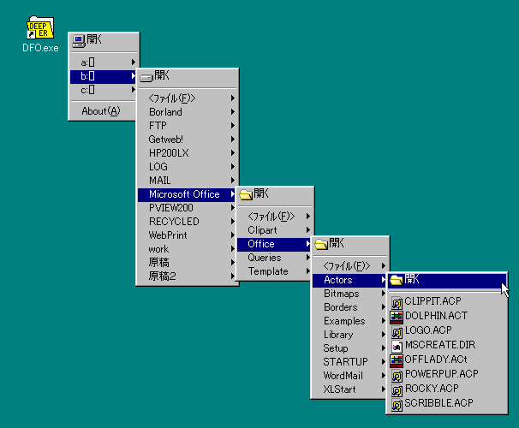Expand the a: drive submenu arrow
Screen dimensions: 519x428
(133, 62)
